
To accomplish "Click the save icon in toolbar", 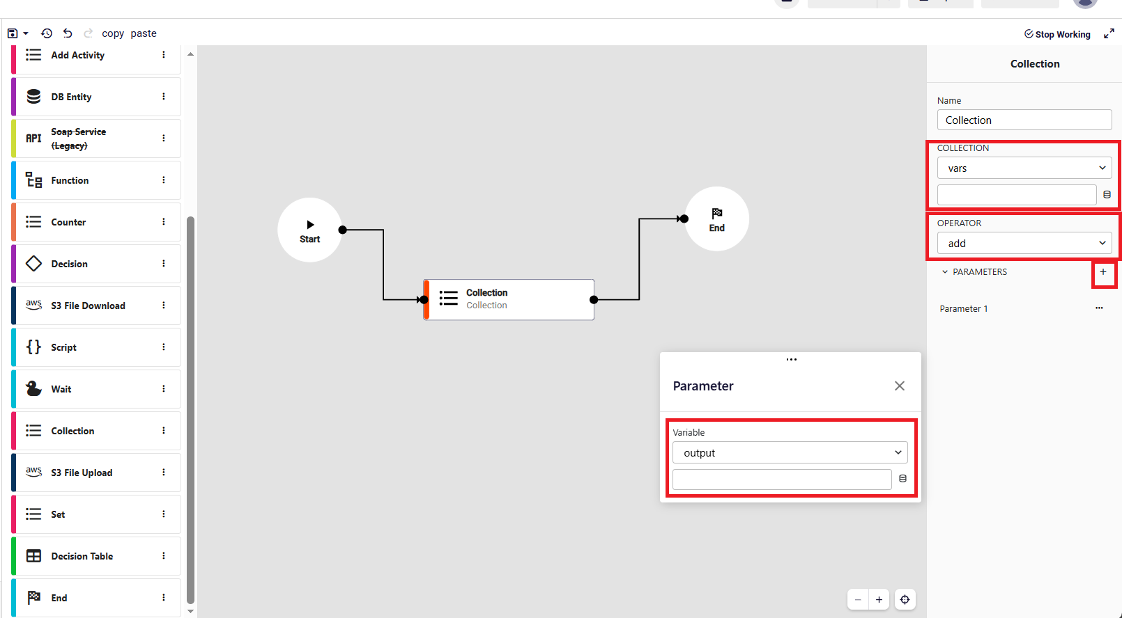I will pos(12,33).
